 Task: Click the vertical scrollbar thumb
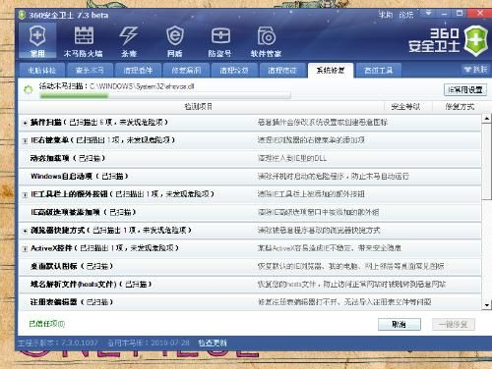pyautogui.click(x=487, y=161)
